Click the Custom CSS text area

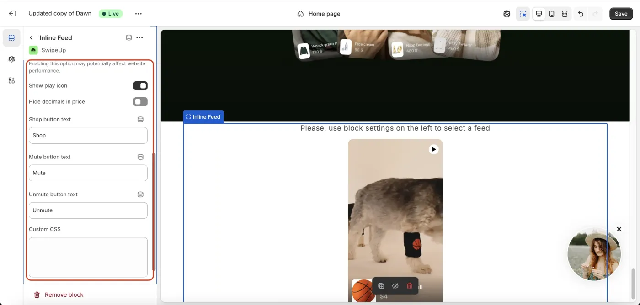[x=88, y=257]
